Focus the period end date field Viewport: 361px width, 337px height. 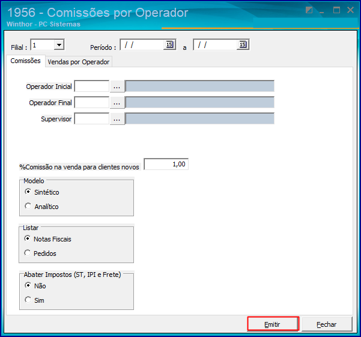click(216, 44)
